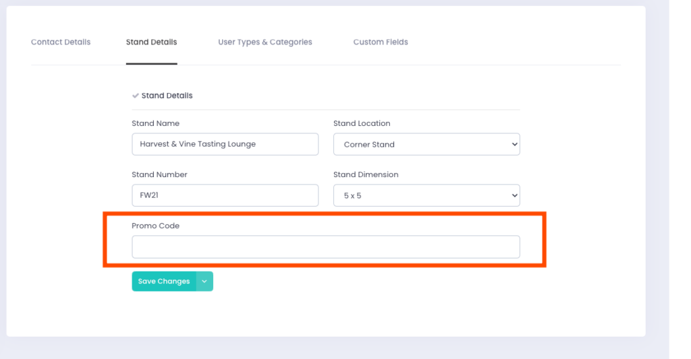Click the Stand Number field label
The height and width of the screenshot is (359, 691).
coord(159,174)
